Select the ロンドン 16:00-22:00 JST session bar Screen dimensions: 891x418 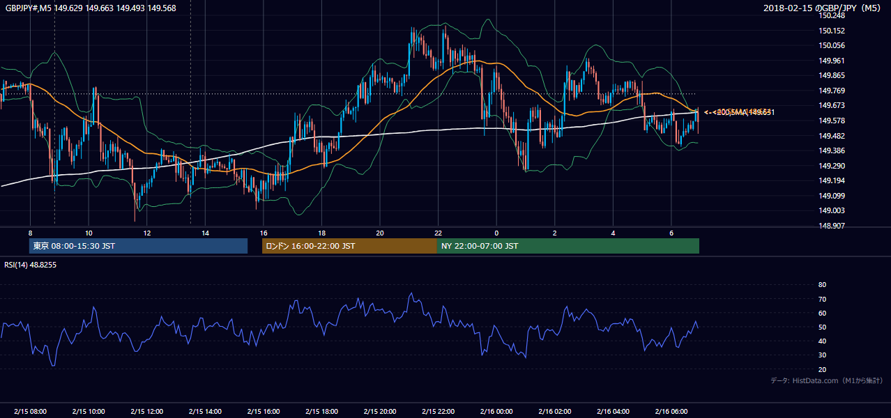[349, 246]
